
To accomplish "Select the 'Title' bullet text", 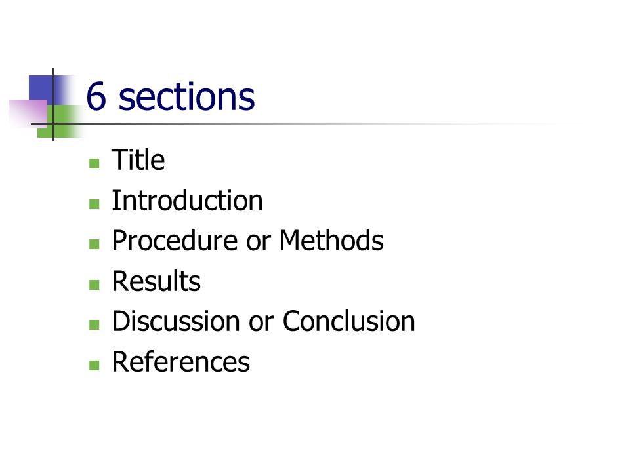I will pos(138,160).
